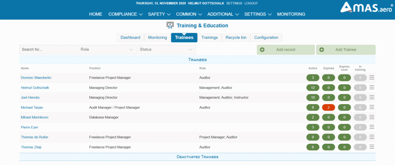Screen dimensions: 395x165
Task: Open row menu icon for Michael Tarjan
Action: pyautogui.click(x=372, y=107)
